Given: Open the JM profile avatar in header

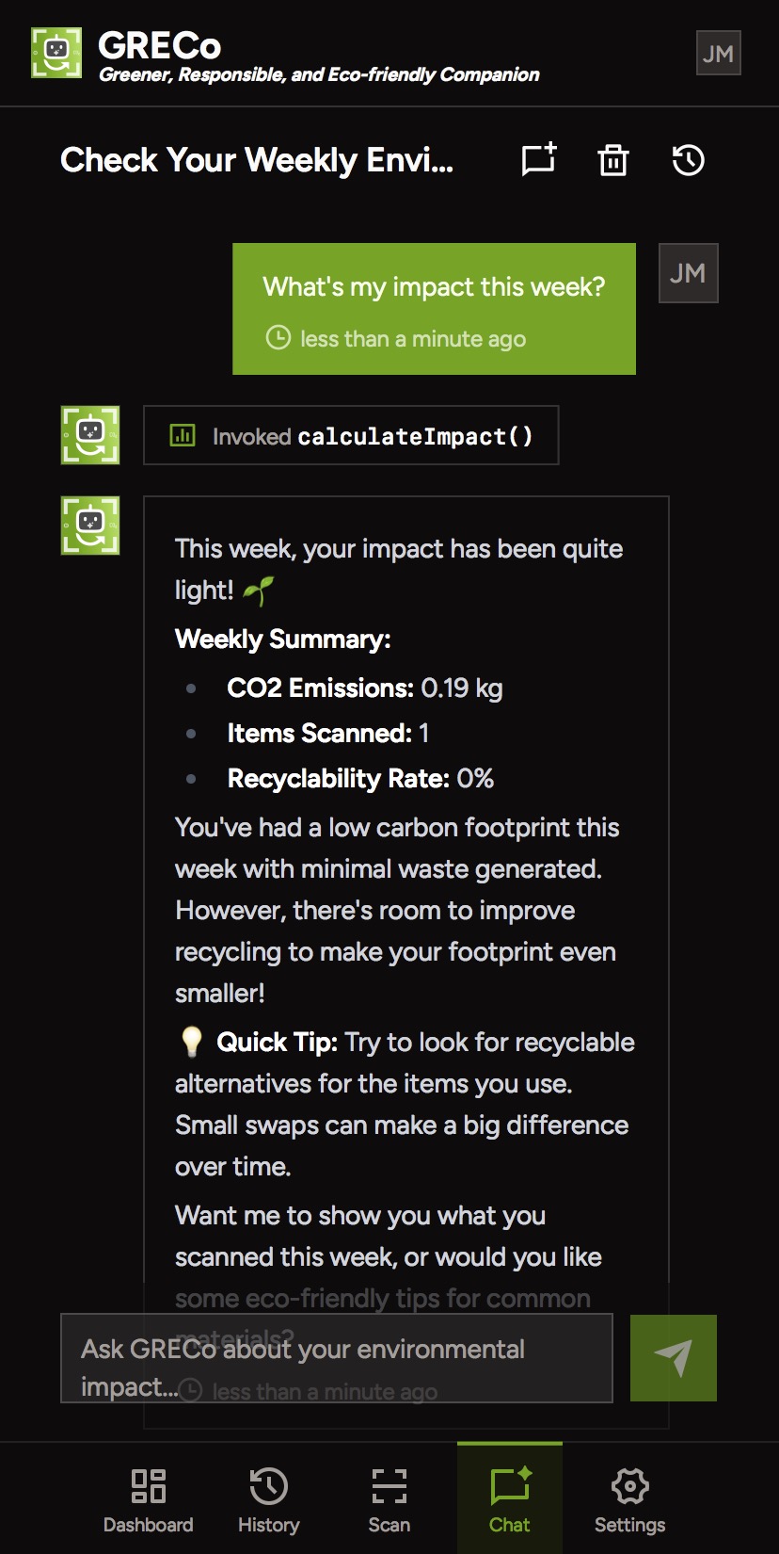Looking at the screenshot, I should 718,54.
